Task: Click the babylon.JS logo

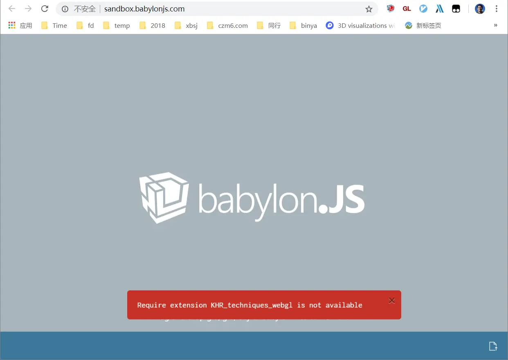Action: point(252,198)
